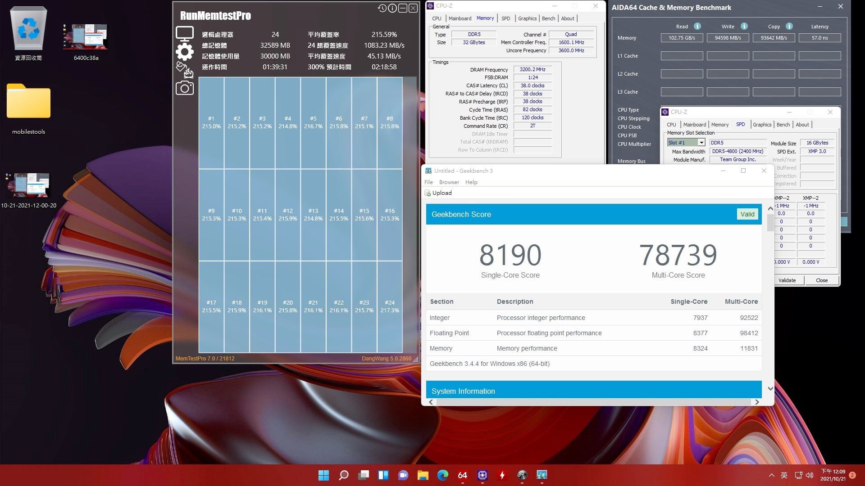The width and height of the screenshot is (865, 486).
Task: Click the Geekbench horizontal scrollbar right arrow
Action: pos(757,402)
